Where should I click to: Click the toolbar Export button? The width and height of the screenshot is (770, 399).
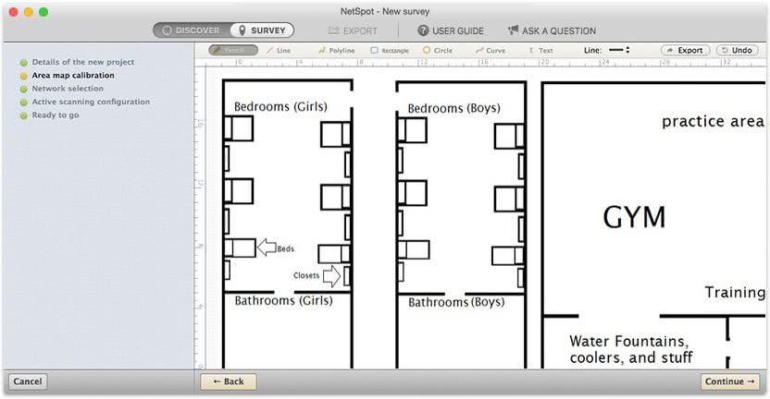pos(685,50)
